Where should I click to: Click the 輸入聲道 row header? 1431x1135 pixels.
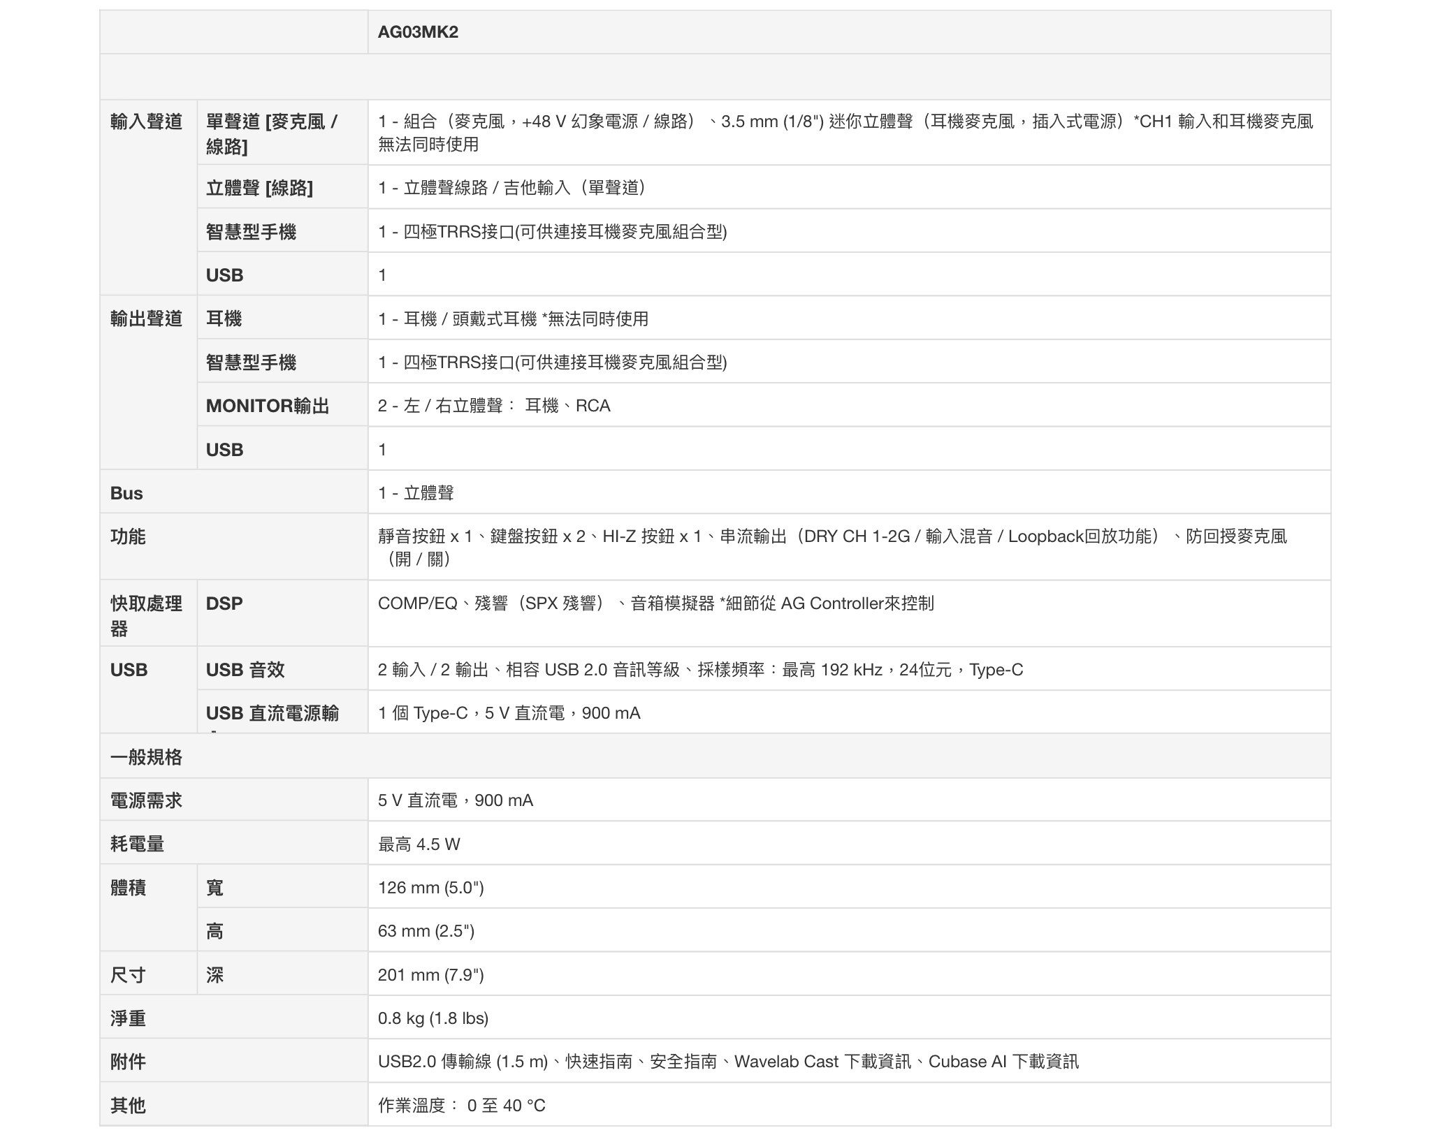click(146, 122)
